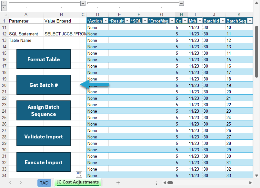
Task: Select column B header
Action: 61,14
